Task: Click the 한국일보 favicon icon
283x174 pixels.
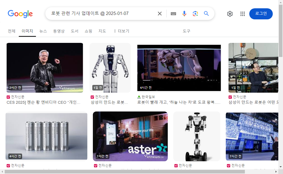Action: pos(139,97)
